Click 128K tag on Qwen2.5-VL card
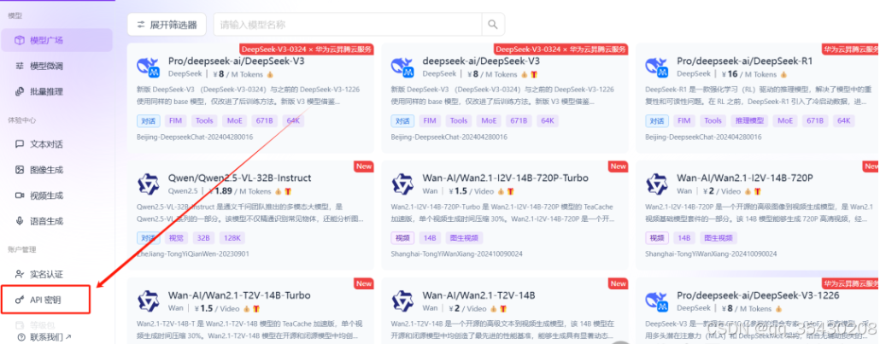This screenshot has height=344, width=880. pyautogui.click(x=232, y=238)
